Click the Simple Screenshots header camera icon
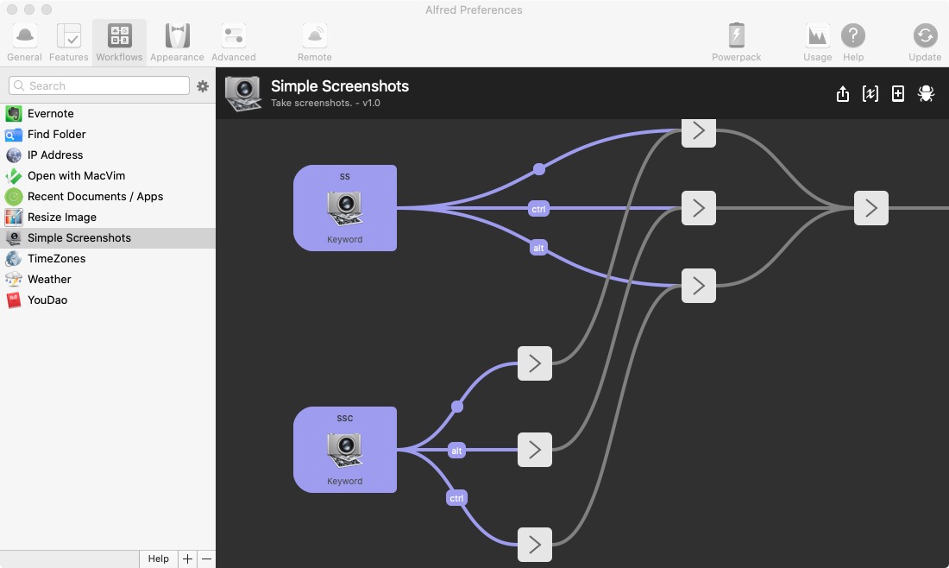The image size is (949, 568). (242, 93)
